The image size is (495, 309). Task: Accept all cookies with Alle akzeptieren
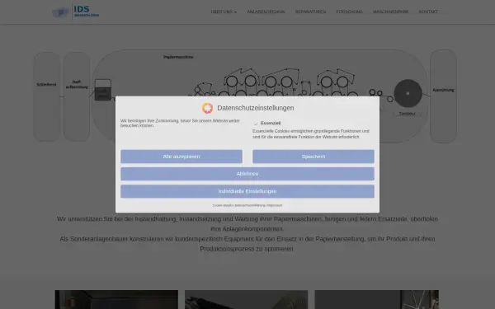pyautogui.click(x=181, y=157)
